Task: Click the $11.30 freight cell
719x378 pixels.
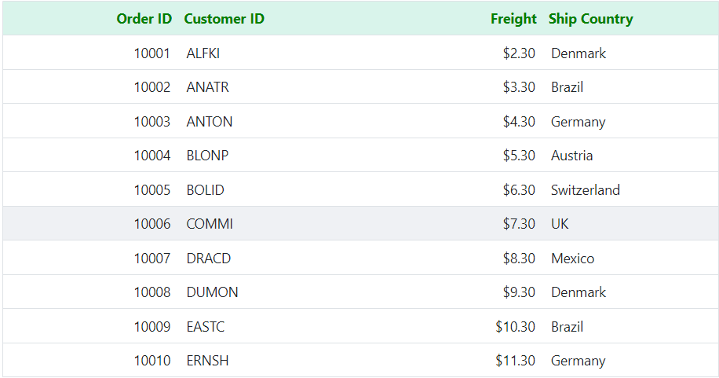Action: tap(515, 361)
